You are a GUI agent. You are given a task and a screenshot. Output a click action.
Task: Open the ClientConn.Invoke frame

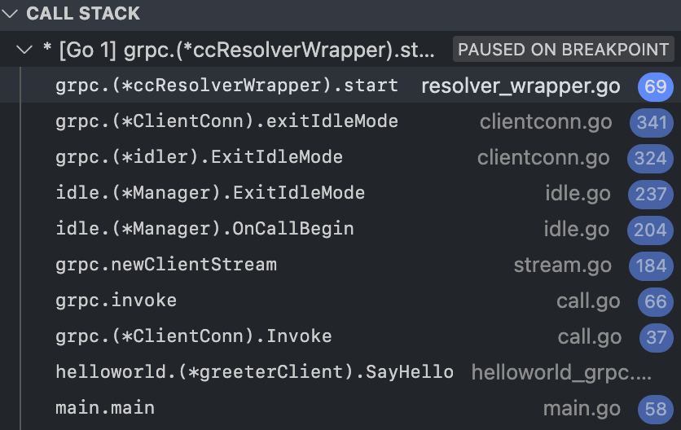click(x=340, y=336)
